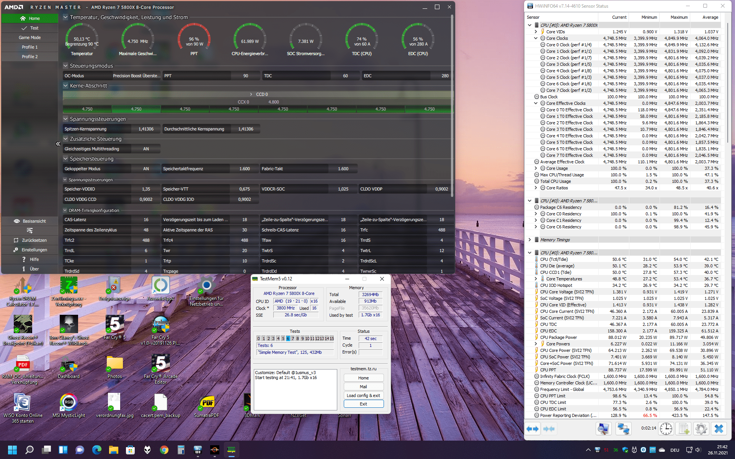
Task: Reset HWiNFO clock timer icon
Action: click(x=666, y=429)
